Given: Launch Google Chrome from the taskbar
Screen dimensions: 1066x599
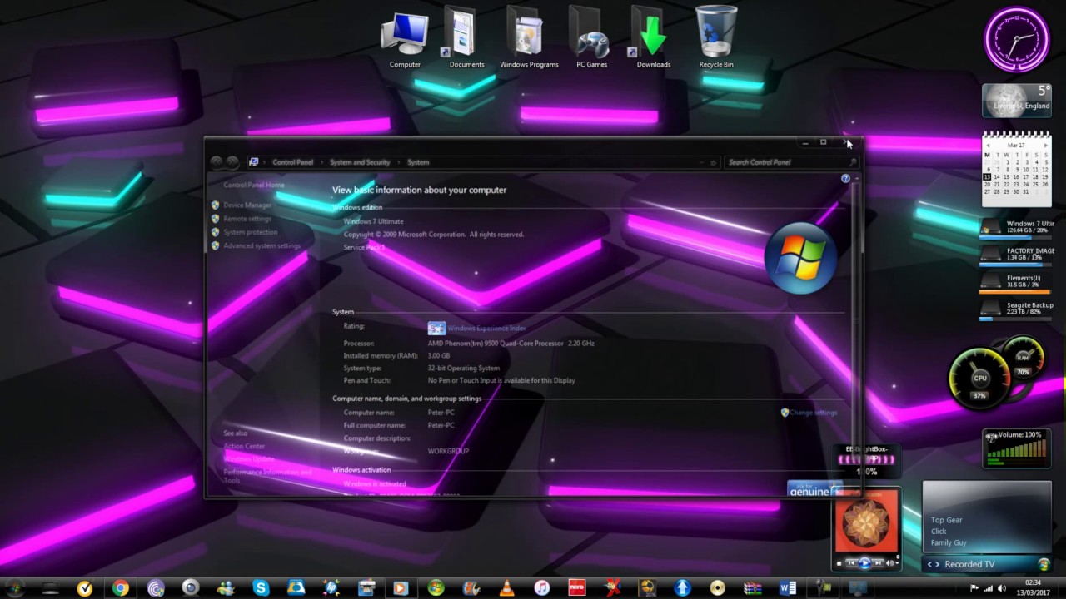Looking at the screenshot, I should [121, 588].
